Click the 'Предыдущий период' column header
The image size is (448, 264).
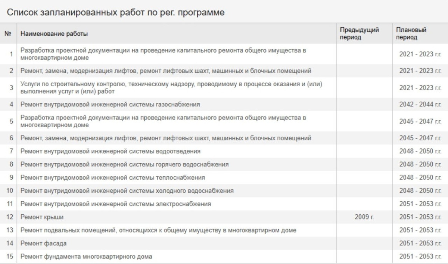(x=360, y=34)
